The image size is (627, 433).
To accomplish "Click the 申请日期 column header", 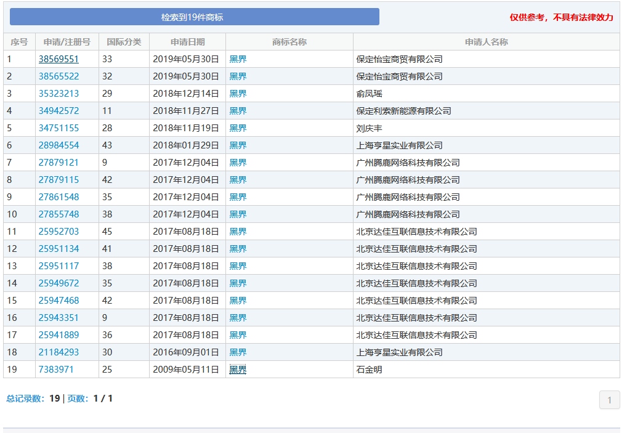I will pyautogui.click(x=185, y=42).
